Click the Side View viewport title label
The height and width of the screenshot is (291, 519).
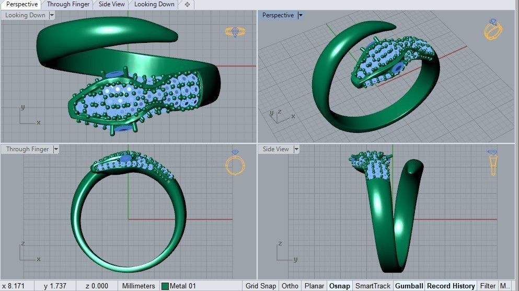[x=276, y=149]
